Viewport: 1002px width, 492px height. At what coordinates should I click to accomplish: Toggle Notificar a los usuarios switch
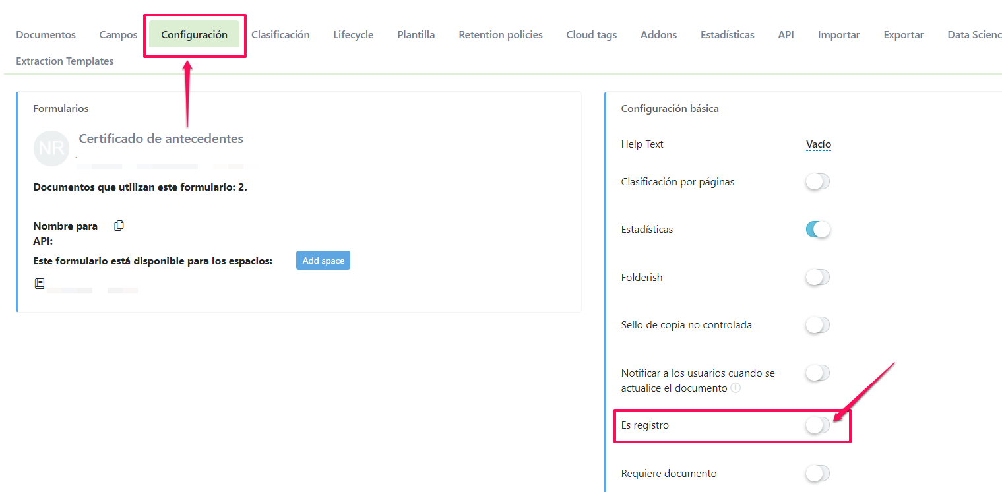(817, 373)
